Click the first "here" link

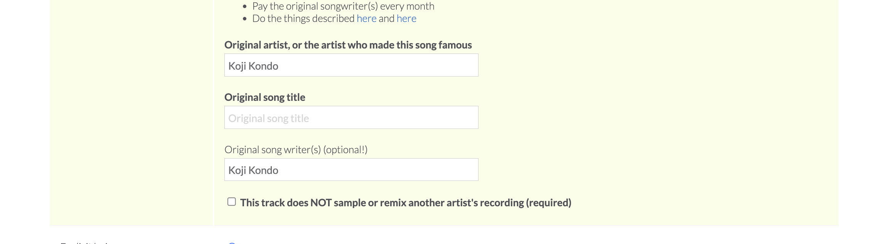366,18
